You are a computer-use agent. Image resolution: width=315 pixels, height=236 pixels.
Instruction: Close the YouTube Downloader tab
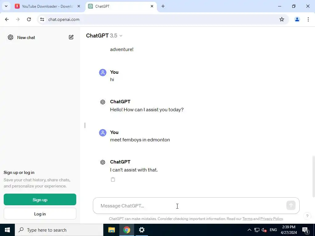(79, 6)
